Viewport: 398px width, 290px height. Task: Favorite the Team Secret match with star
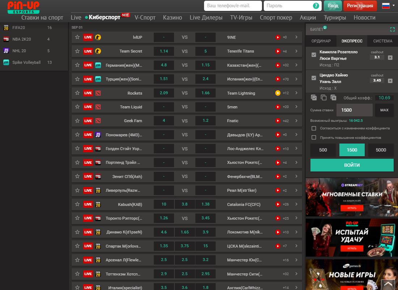[x=77, y=51]
